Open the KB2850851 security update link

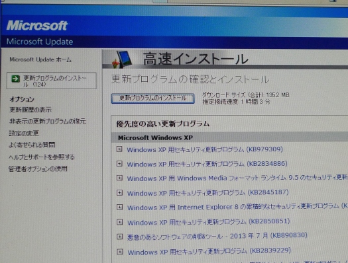(x=208, y=222)
